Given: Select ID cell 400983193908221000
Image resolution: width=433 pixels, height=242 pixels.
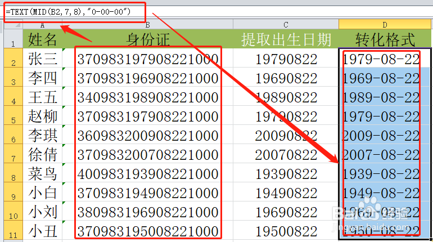Looking at the screenshot, I should (x=148, y=172).
